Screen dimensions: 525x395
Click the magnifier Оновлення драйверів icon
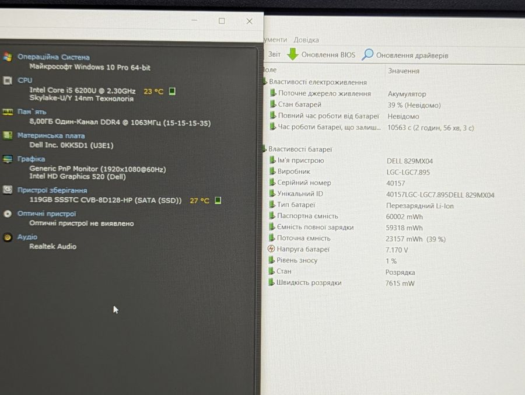[x=367, y=55]
